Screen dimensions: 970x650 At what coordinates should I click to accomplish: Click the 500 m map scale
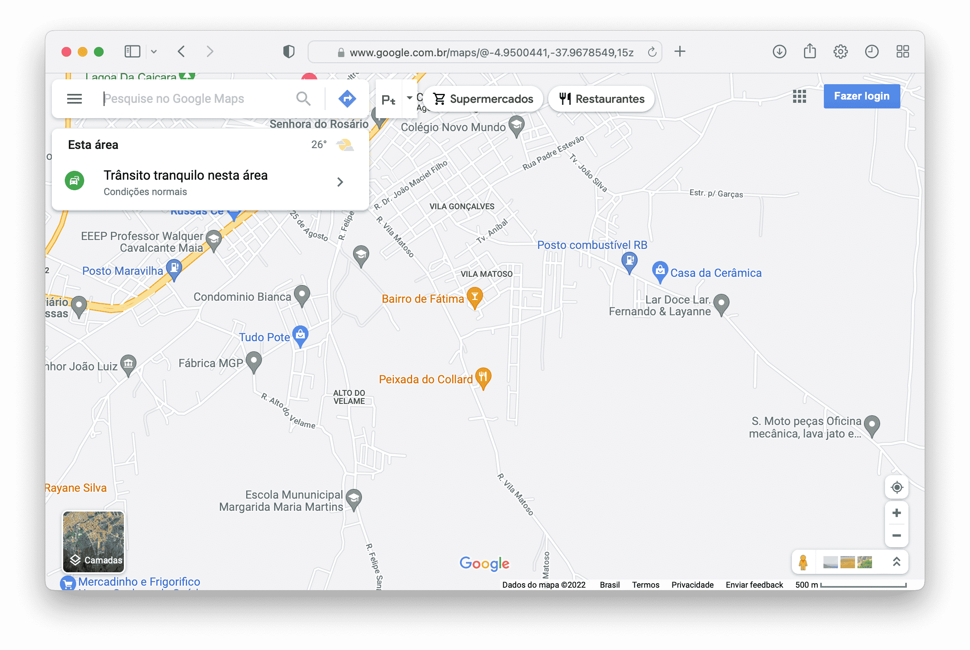coord(851,585)
